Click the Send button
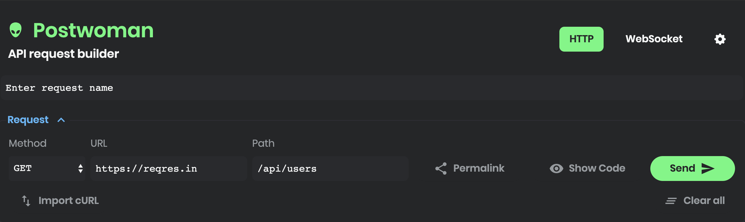 [x=692, y=168]
